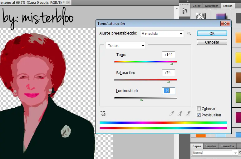The width and height of the screenshot is (241, 159).
Task: Click the targeted adjustment hand tool icon
Action: click(x=103, y=113)
